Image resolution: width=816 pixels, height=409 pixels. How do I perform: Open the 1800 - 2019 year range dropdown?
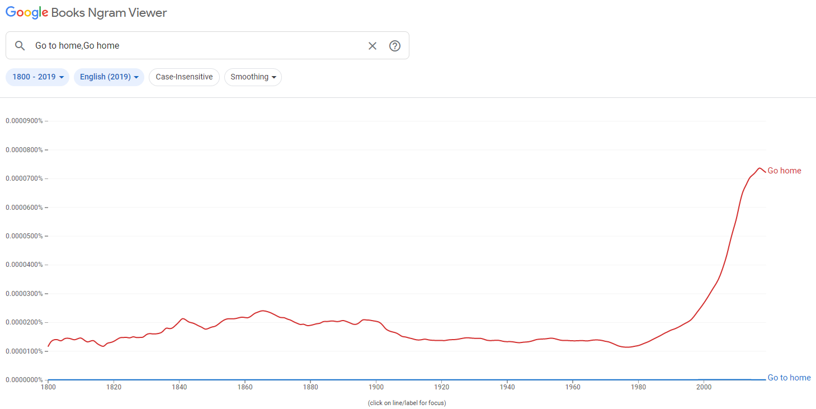[37, 77]
